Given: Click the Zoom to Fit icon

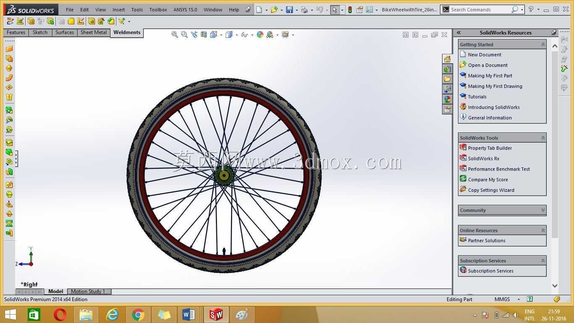Looking at the screenshot, I should (x=175, y=34).
